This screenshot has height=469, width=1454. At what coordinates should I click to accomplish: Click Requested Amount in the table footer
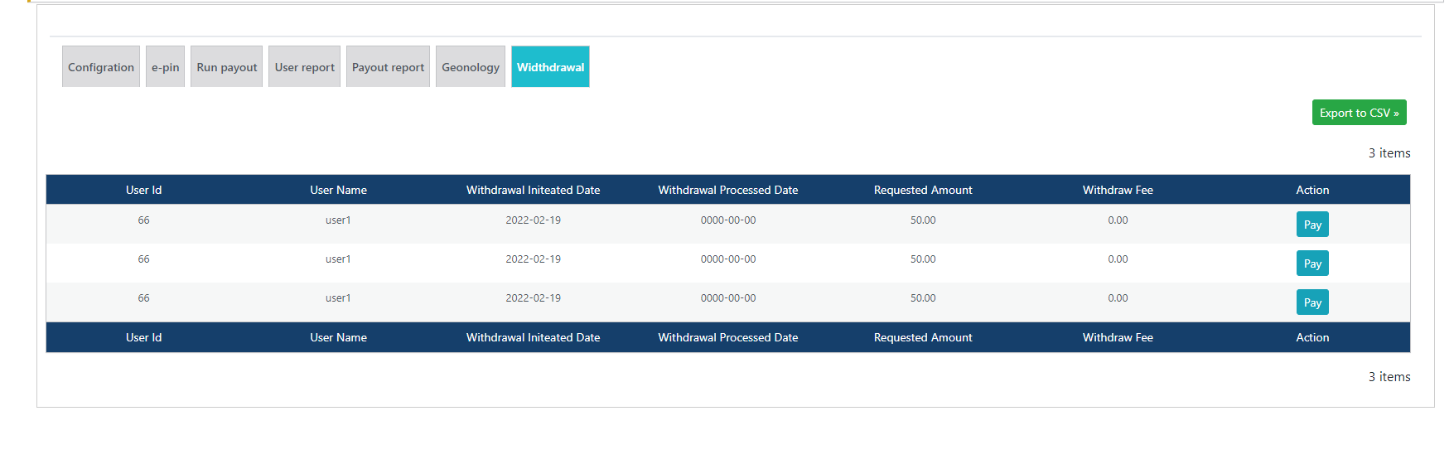tap(923, 337)
